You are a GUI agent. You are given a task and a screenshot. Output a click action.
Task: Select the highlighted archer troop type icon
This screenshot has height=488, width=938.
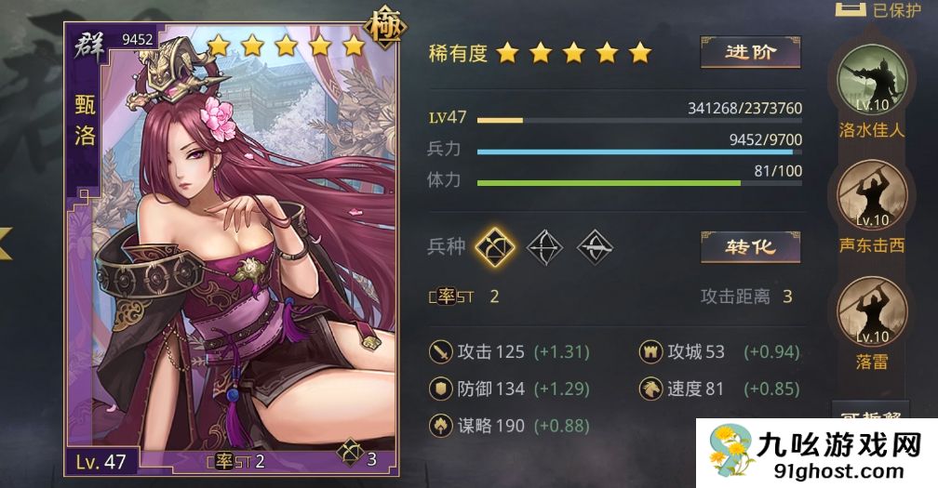point(495,246)
